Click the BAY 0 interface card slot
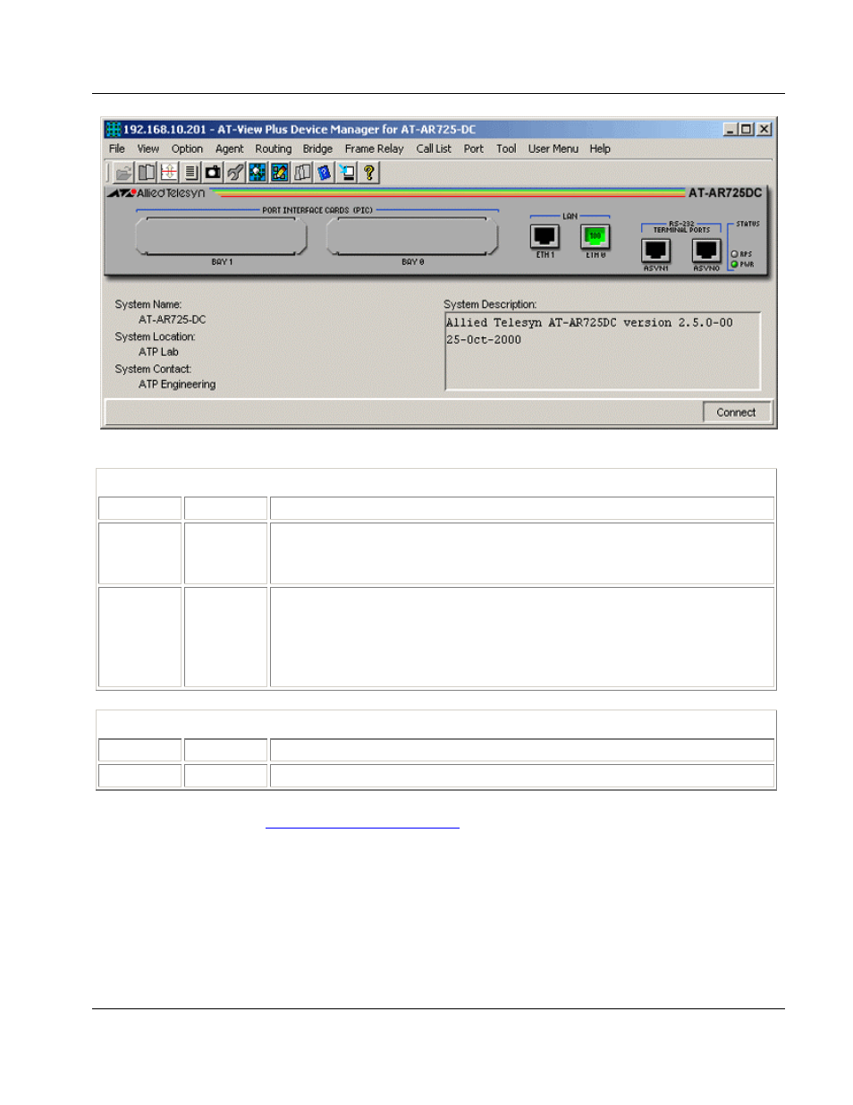Screen dimensions: 853x1105 412,237
